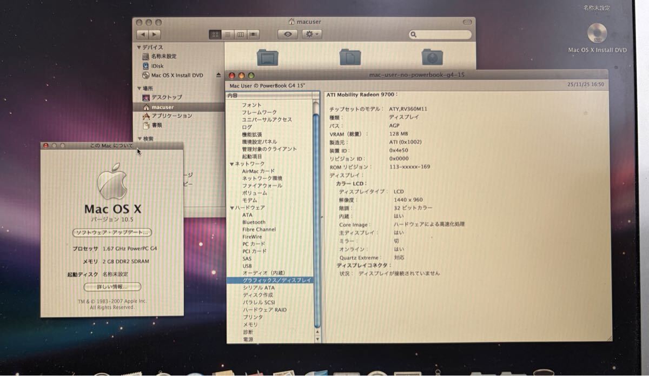Click the Finder search field
This screenshot has width=649, height=376.
tap(439, 34)
